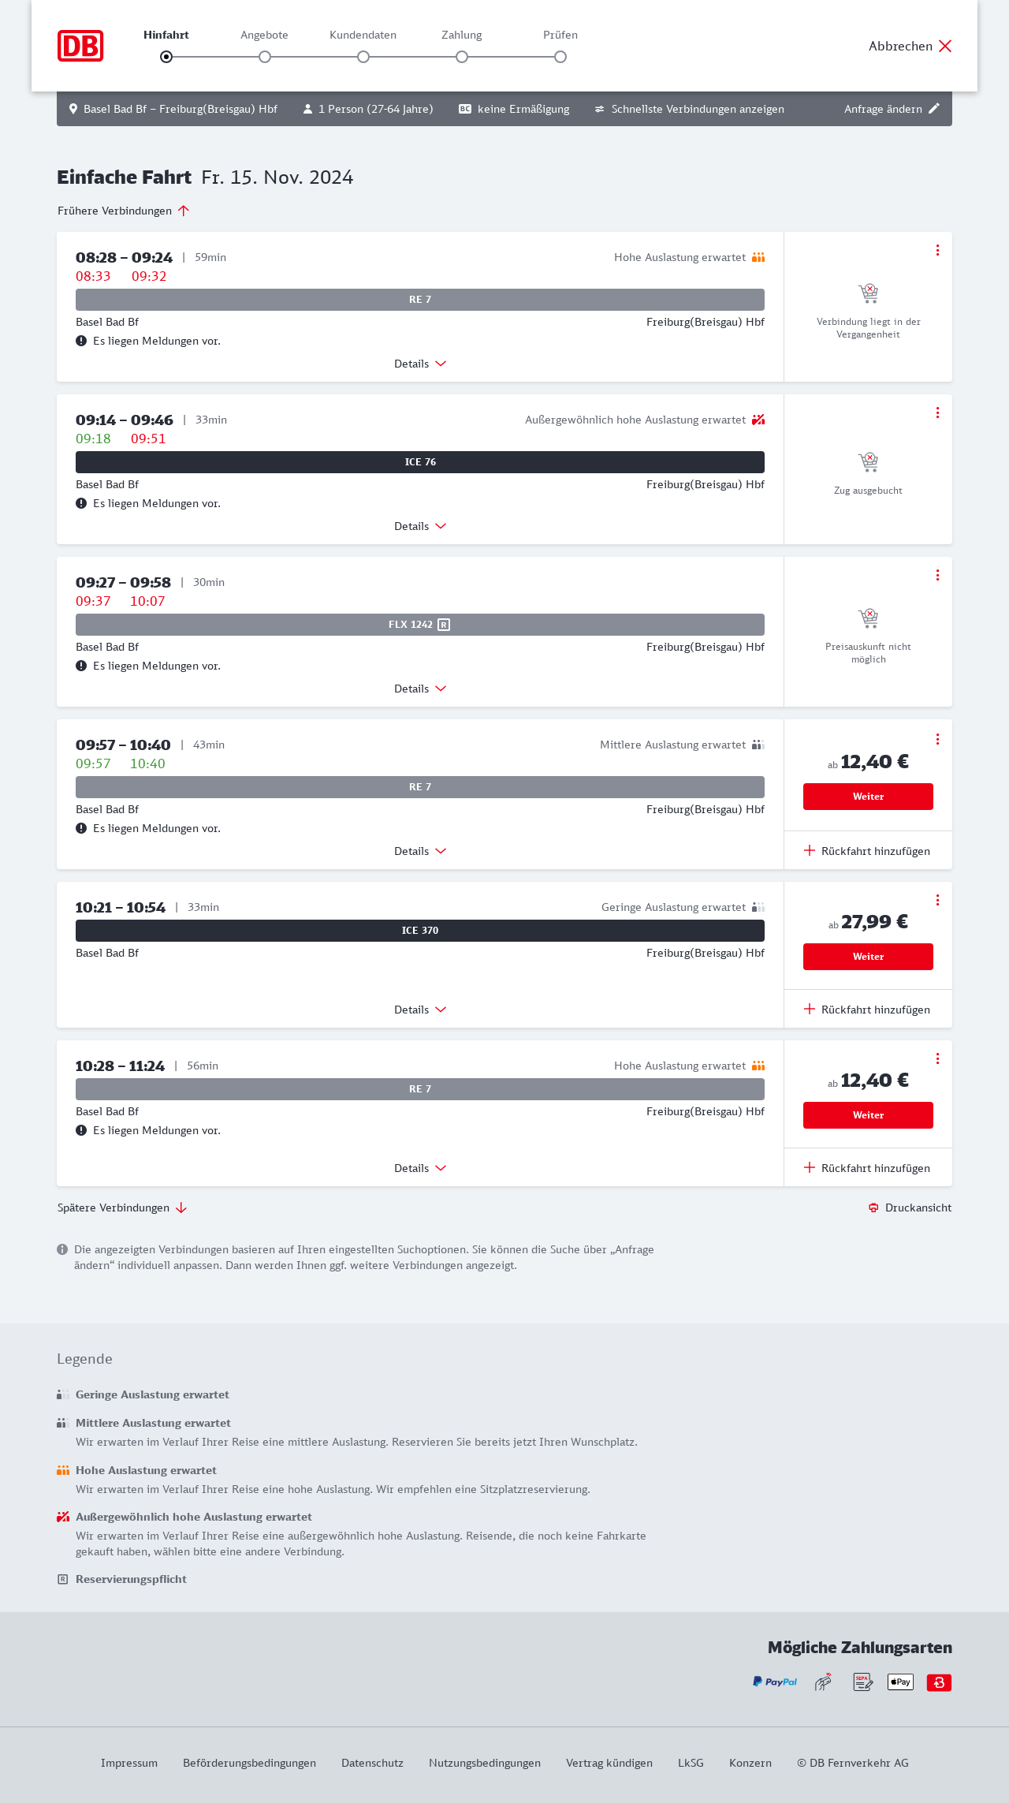
Task: Click the ICE 76 train bar
Action: point(420,462)
